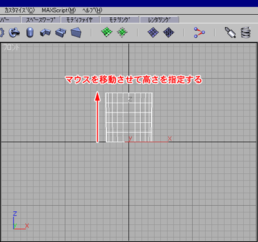Select the C-Ext extrusion object icon

pyautogui.click(x=61, y=33)
